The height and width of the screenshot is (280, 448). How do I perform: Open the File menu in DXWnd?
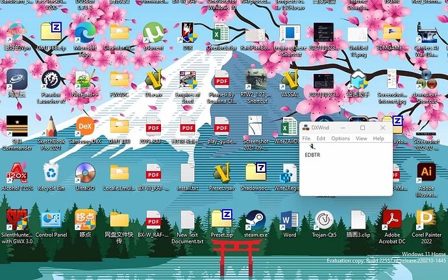(x=306, y=138)
